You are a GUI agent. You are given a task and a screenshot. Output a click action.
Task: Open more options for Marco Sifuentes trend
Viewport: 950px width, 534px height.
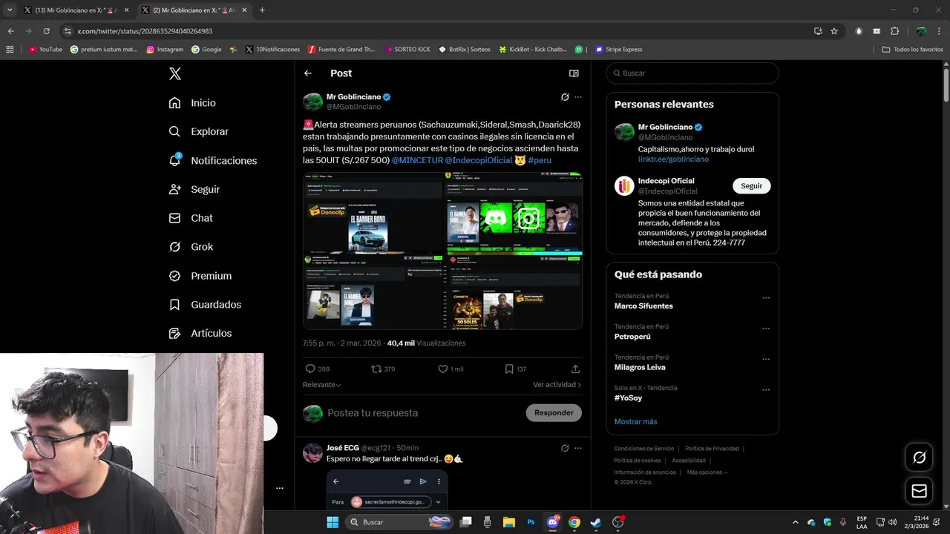(766, 298)
